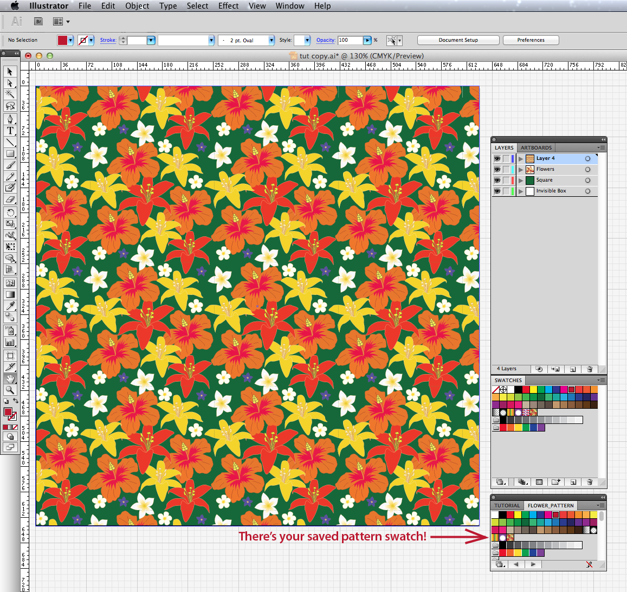Click the Document Setup button
Viewport: 627px width, 592px height.
tap(458, 40)
